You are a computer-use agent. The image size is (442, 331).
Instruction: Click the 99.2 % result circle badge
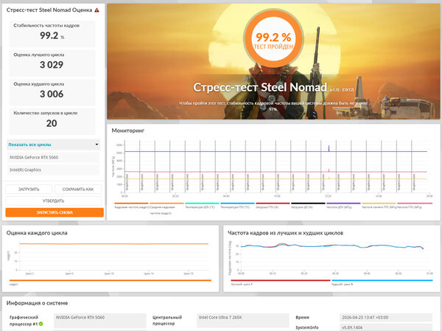click(273, 38)
